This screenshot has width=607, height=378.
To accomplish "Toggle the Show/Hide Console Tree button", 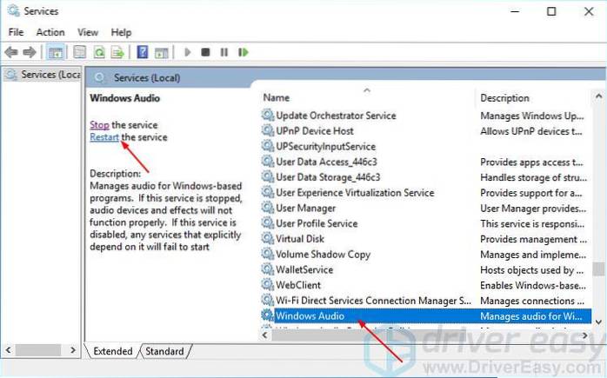I will pos(56,52).
